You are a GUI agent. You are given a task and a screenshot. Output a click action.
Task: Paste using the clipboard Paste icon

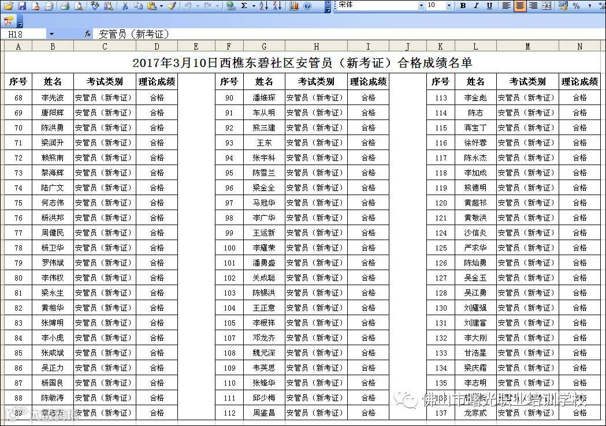point(152,5)
